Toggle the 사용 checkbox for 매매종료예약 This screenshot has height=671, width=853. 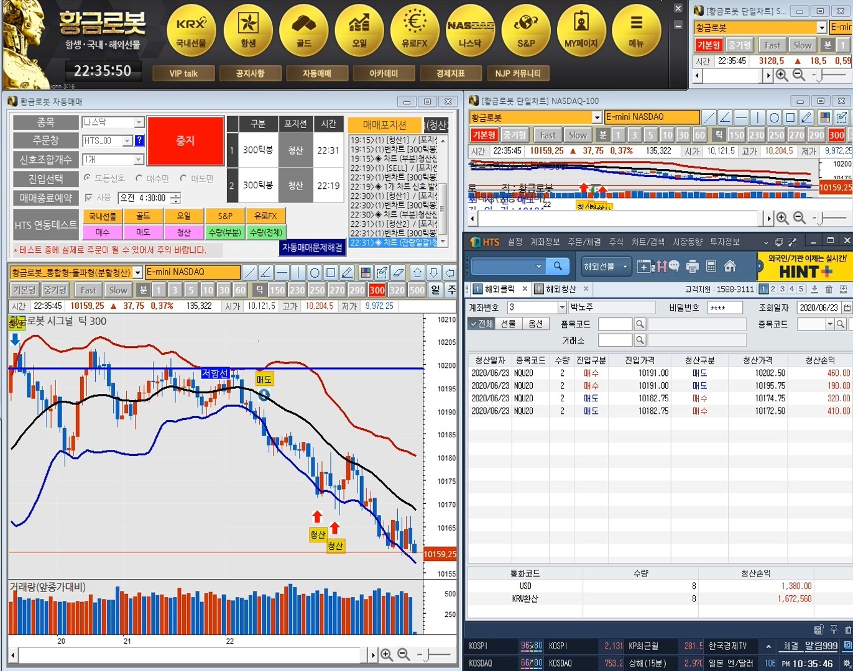point(89,198)
